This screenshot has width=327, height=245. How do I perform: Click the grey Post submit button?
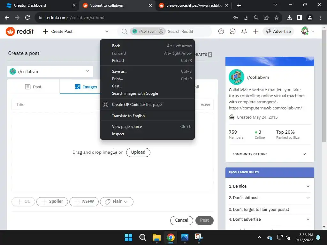(204, 220)
